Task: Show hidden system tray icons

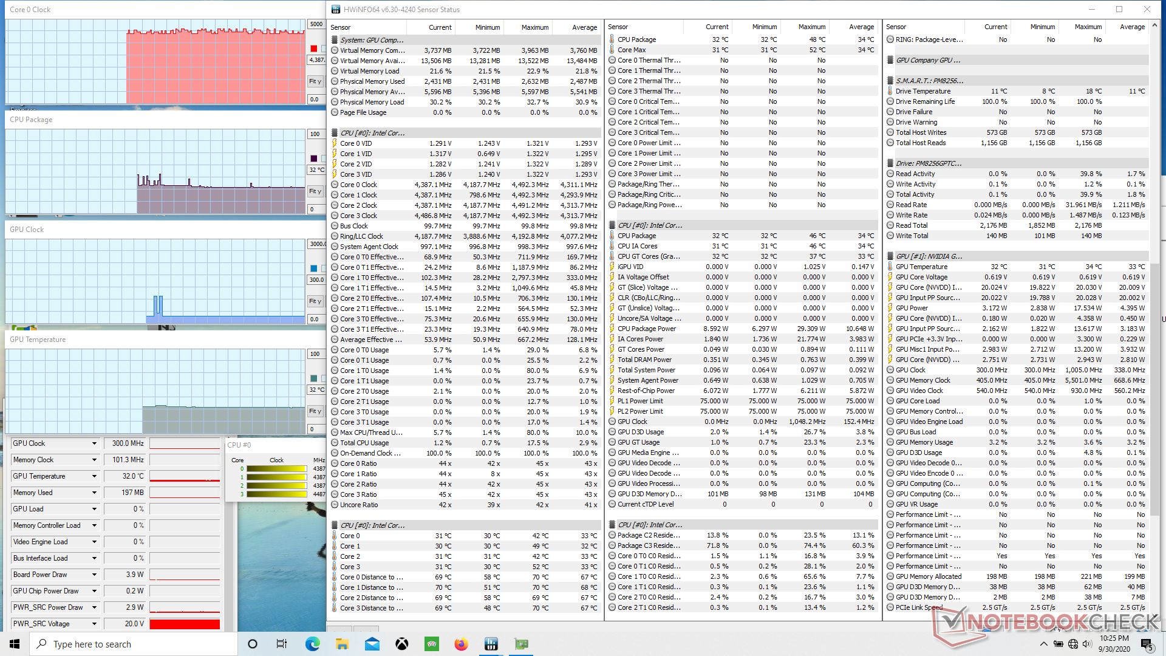Action: click(x=1043, y=644)
